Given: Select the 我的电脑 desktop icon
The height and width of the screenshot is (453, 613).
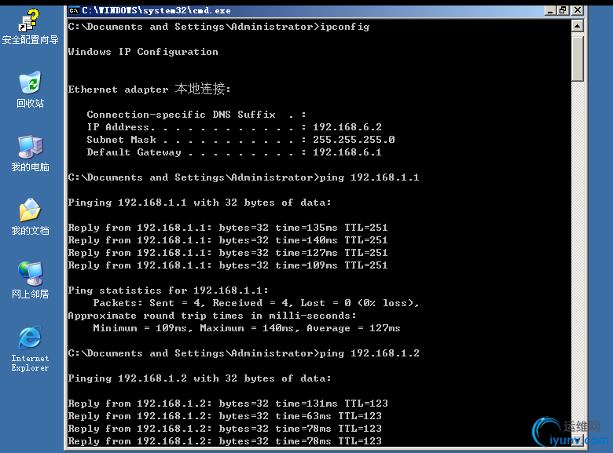Looking at the screenshot, I should [x=30, y=153].
